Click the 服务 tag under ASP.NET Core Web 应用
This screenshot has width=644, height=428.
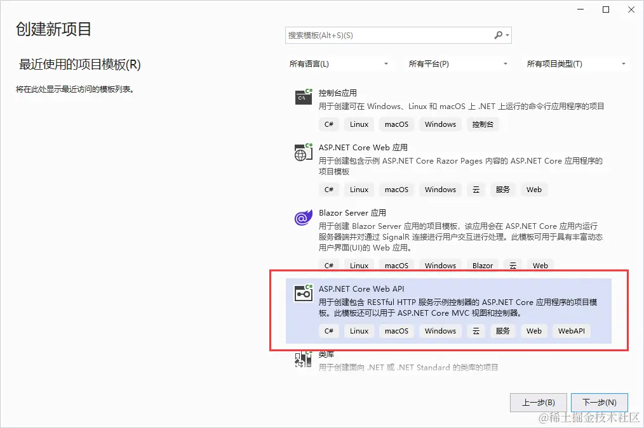coord(503,190)
